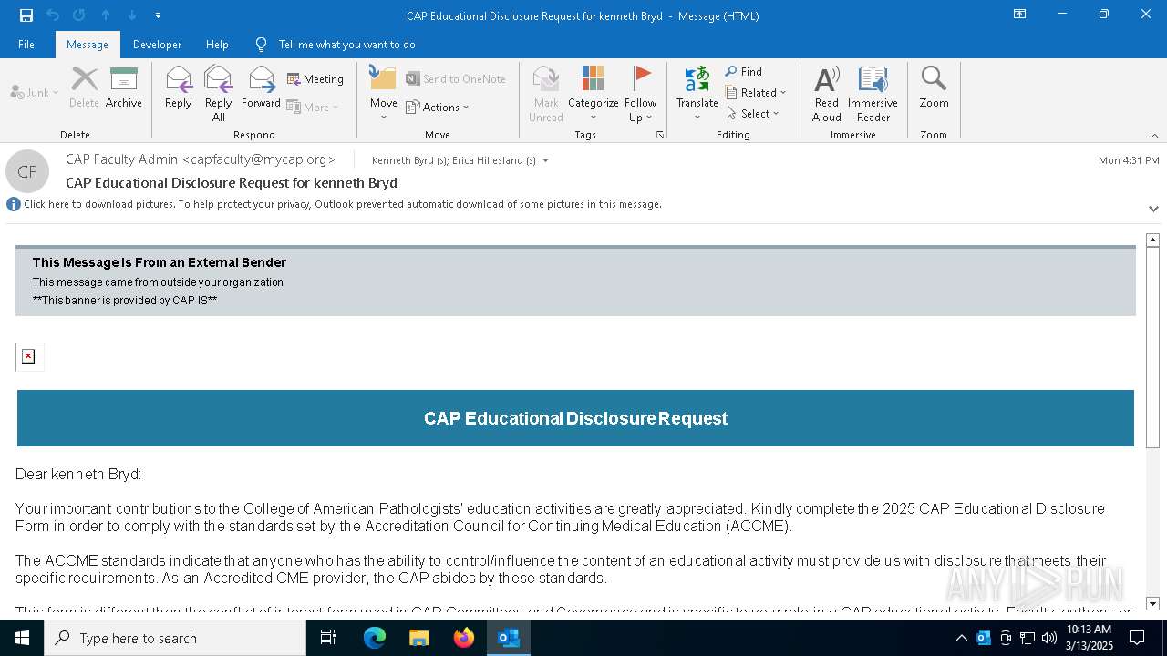This screenshot has width=1167, height=656.
Task: Reply All to the message
Action: tap(218, 94)
